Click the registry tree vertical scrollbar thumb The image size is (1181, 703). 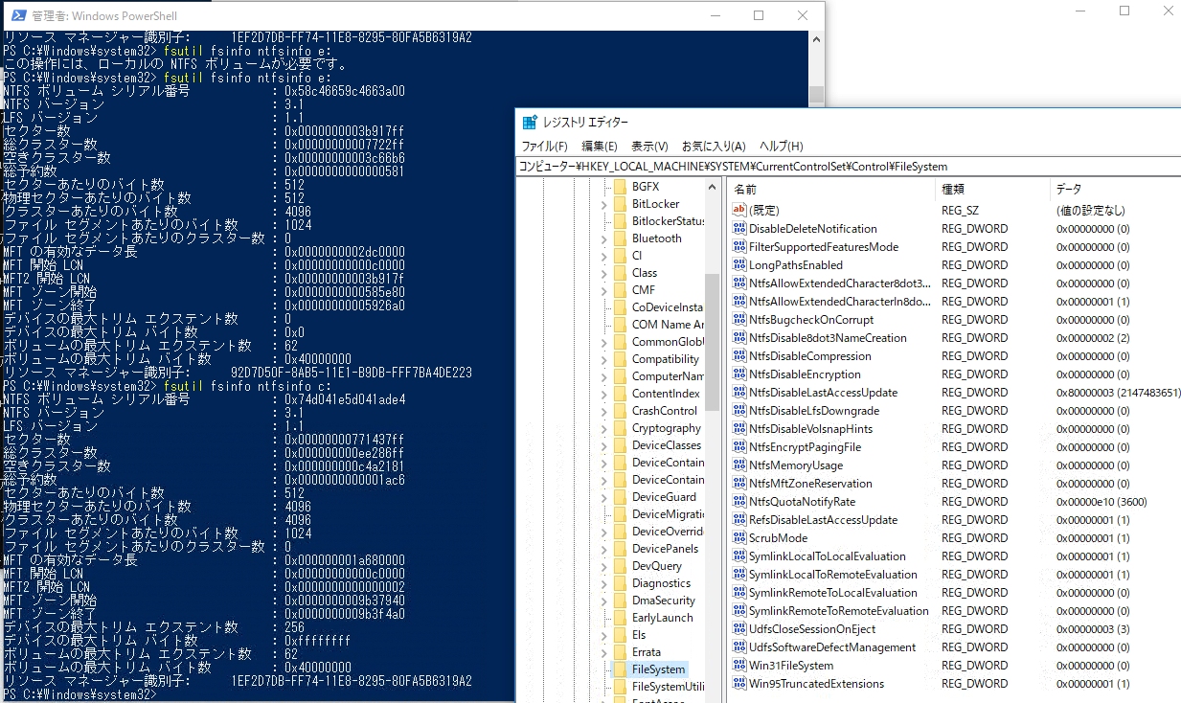(x=712, y=342)
